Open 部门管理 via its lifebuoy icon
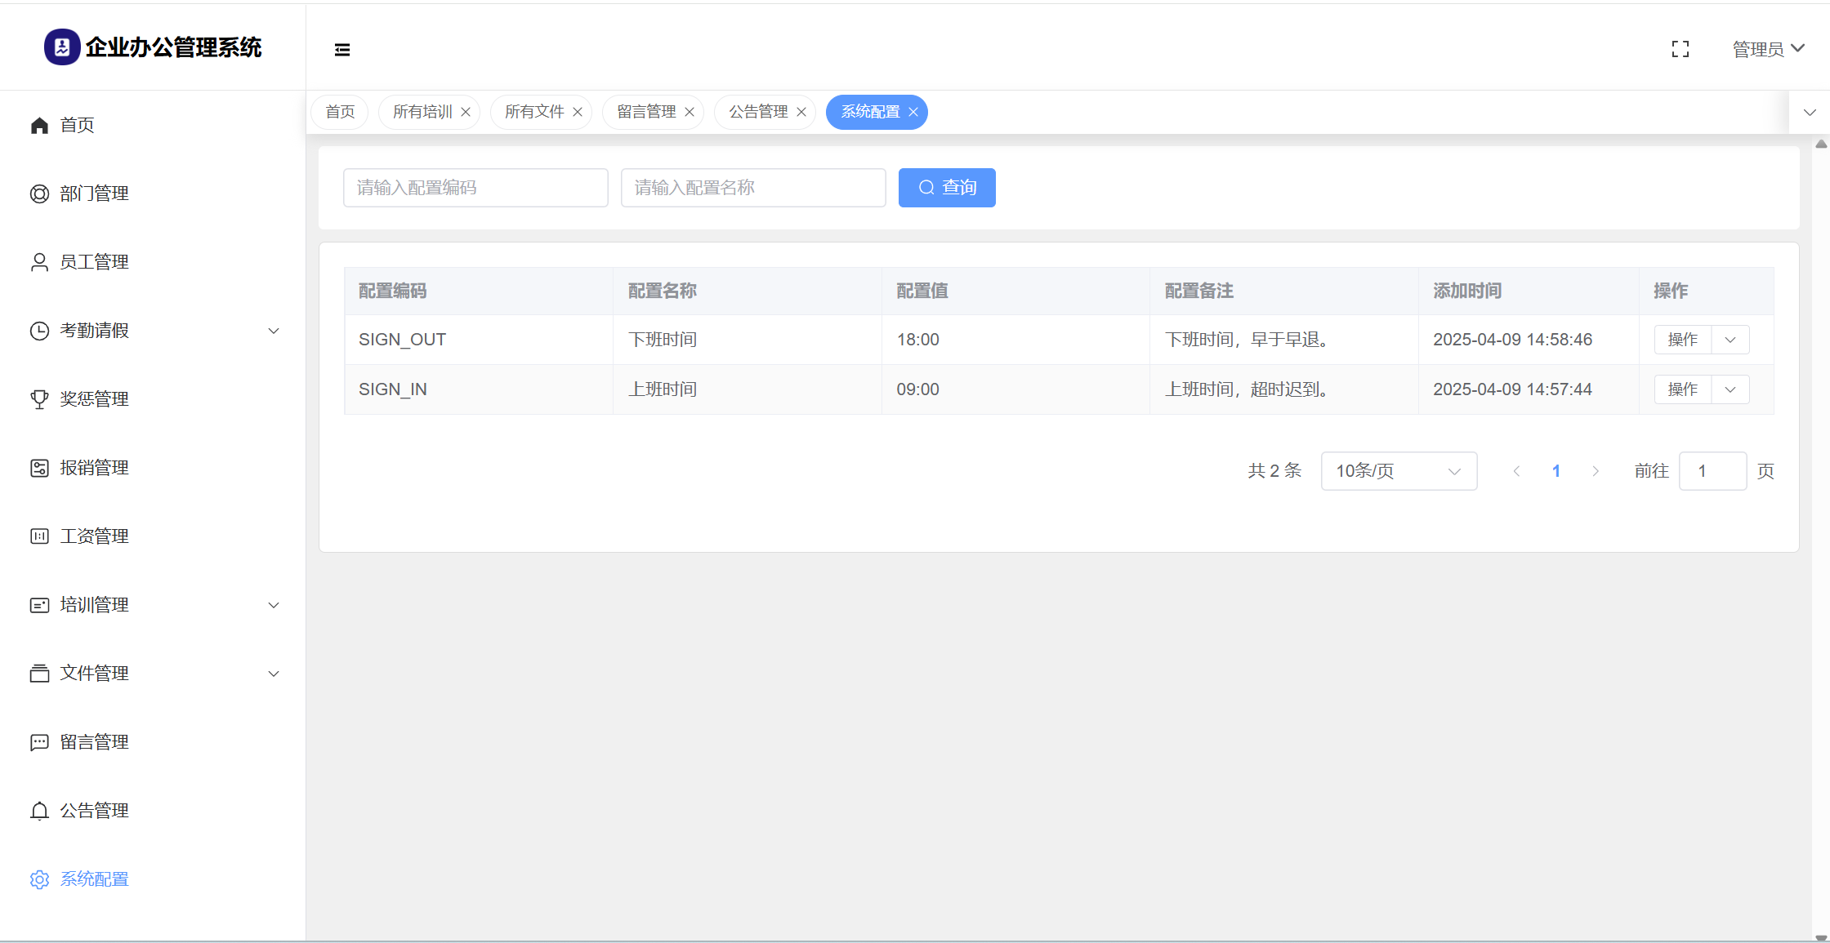The image size is (1830, 943). point(39,194)
